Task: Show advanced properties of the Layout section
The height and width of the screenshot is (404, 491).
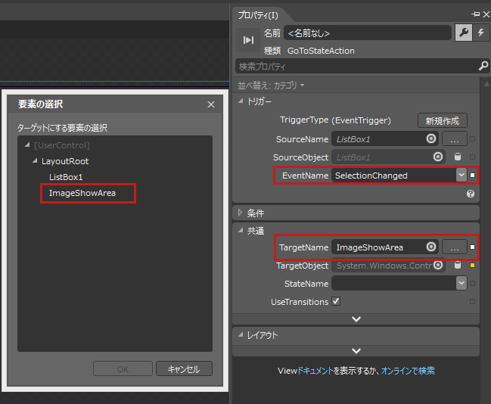Action: [356, 351]
